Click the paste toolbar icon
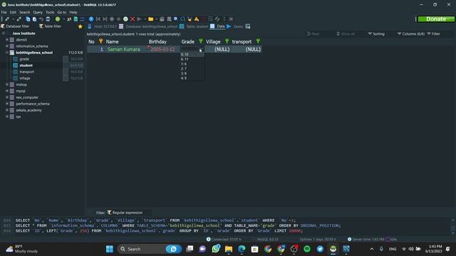Viewport: 456px width, 256px height. [x=34, y=19]
